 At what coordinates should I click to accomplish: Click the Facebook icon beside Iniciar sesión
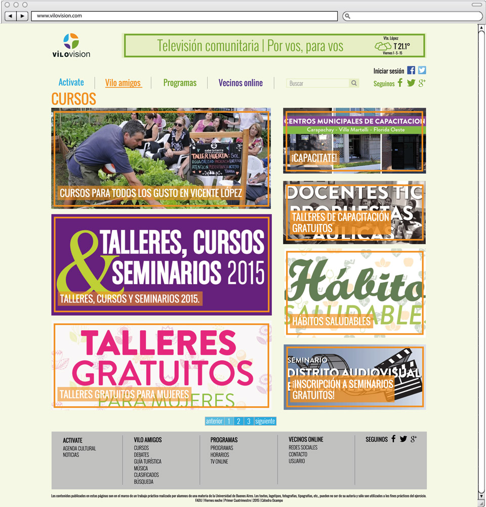(x=411, y=70)
